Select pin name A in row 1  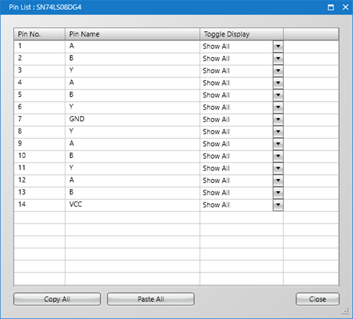pyautogui.click(x=132, y=46)
